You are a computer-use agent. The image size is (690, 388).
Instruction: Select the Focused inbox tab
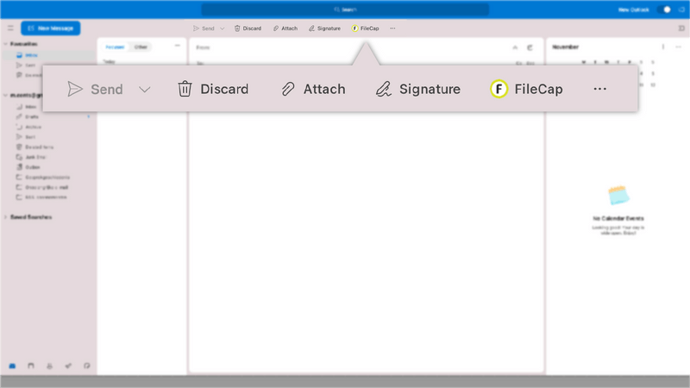point(115,47)
